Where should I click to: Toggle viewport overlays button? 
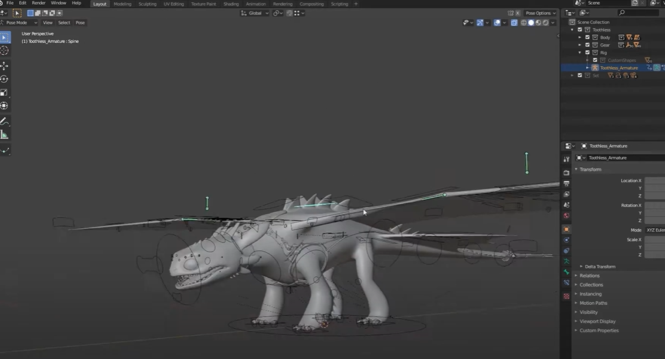coord(496,23)
